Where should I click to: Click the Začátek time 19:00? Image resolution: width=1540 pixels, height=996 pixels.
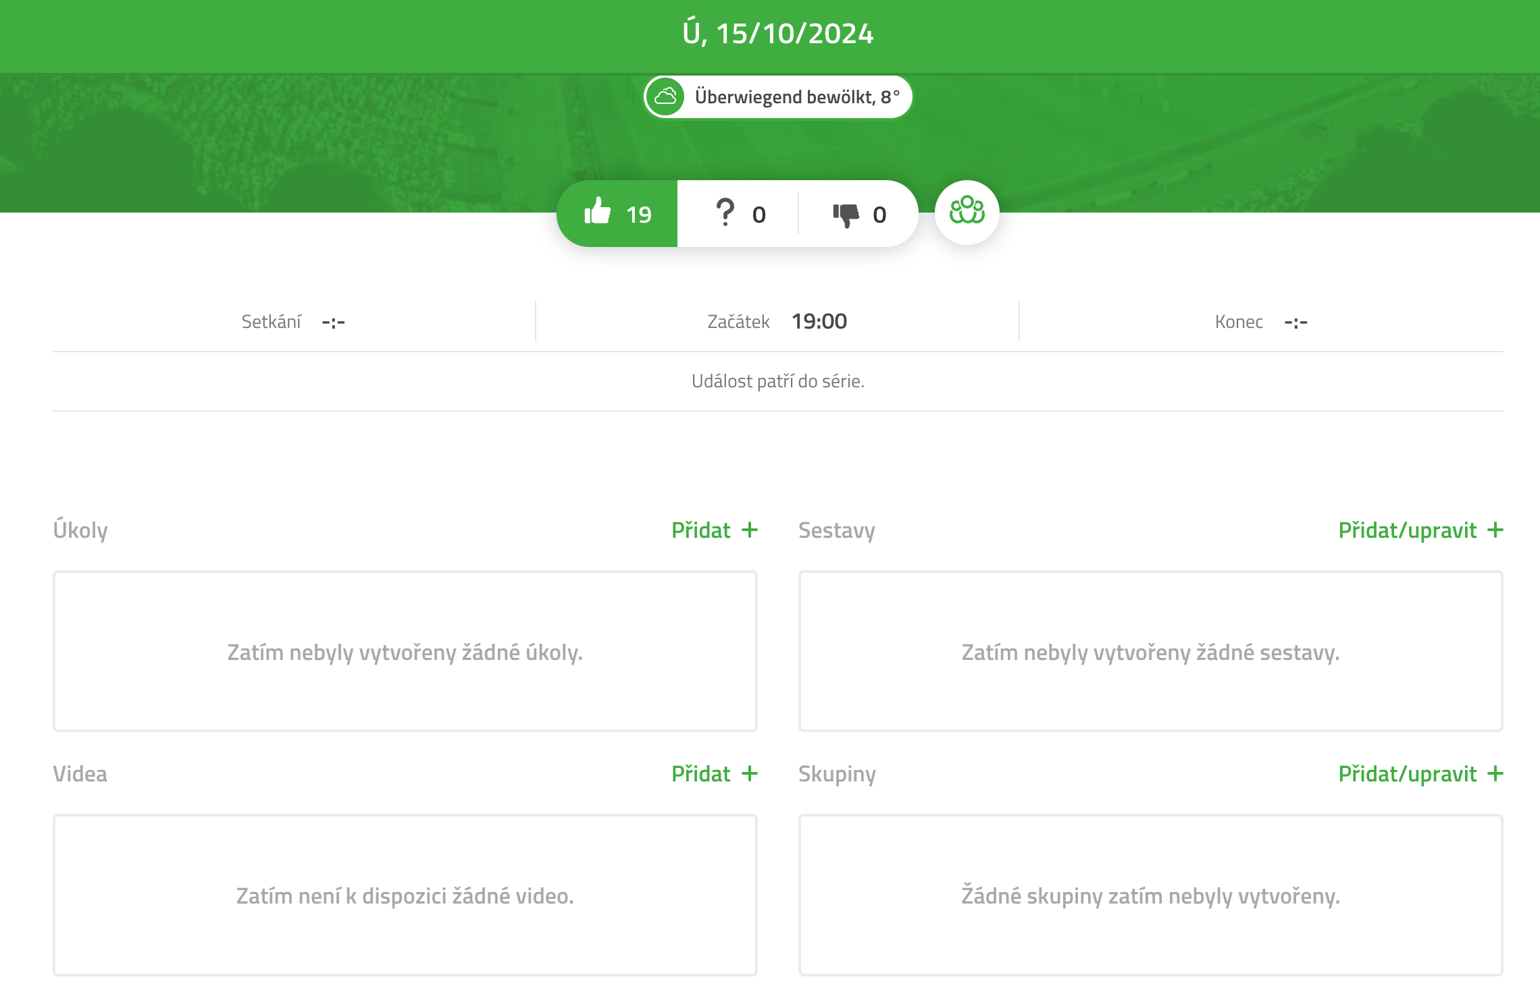[819, 321]
